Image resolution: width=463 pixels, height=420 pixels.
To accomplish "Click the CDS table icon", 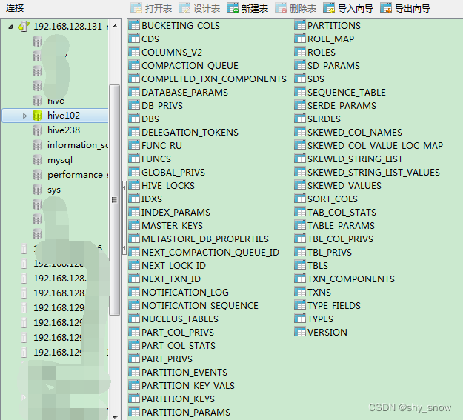I will coord(134,39).
